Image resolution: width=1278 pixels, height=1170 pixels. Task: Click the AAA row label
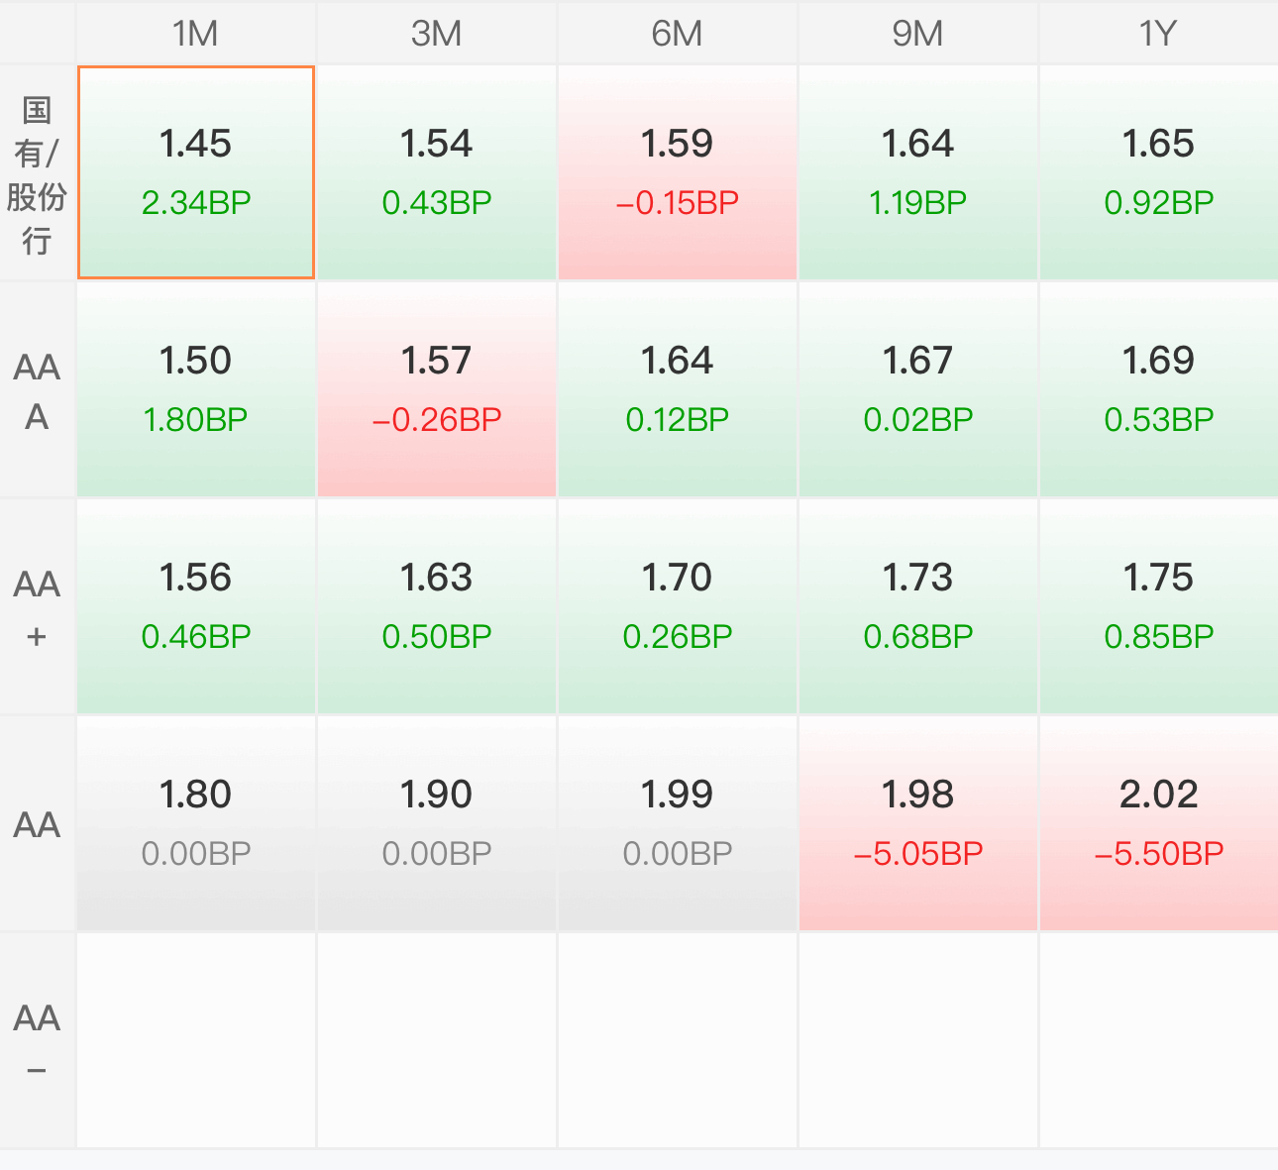pos(37,390)
